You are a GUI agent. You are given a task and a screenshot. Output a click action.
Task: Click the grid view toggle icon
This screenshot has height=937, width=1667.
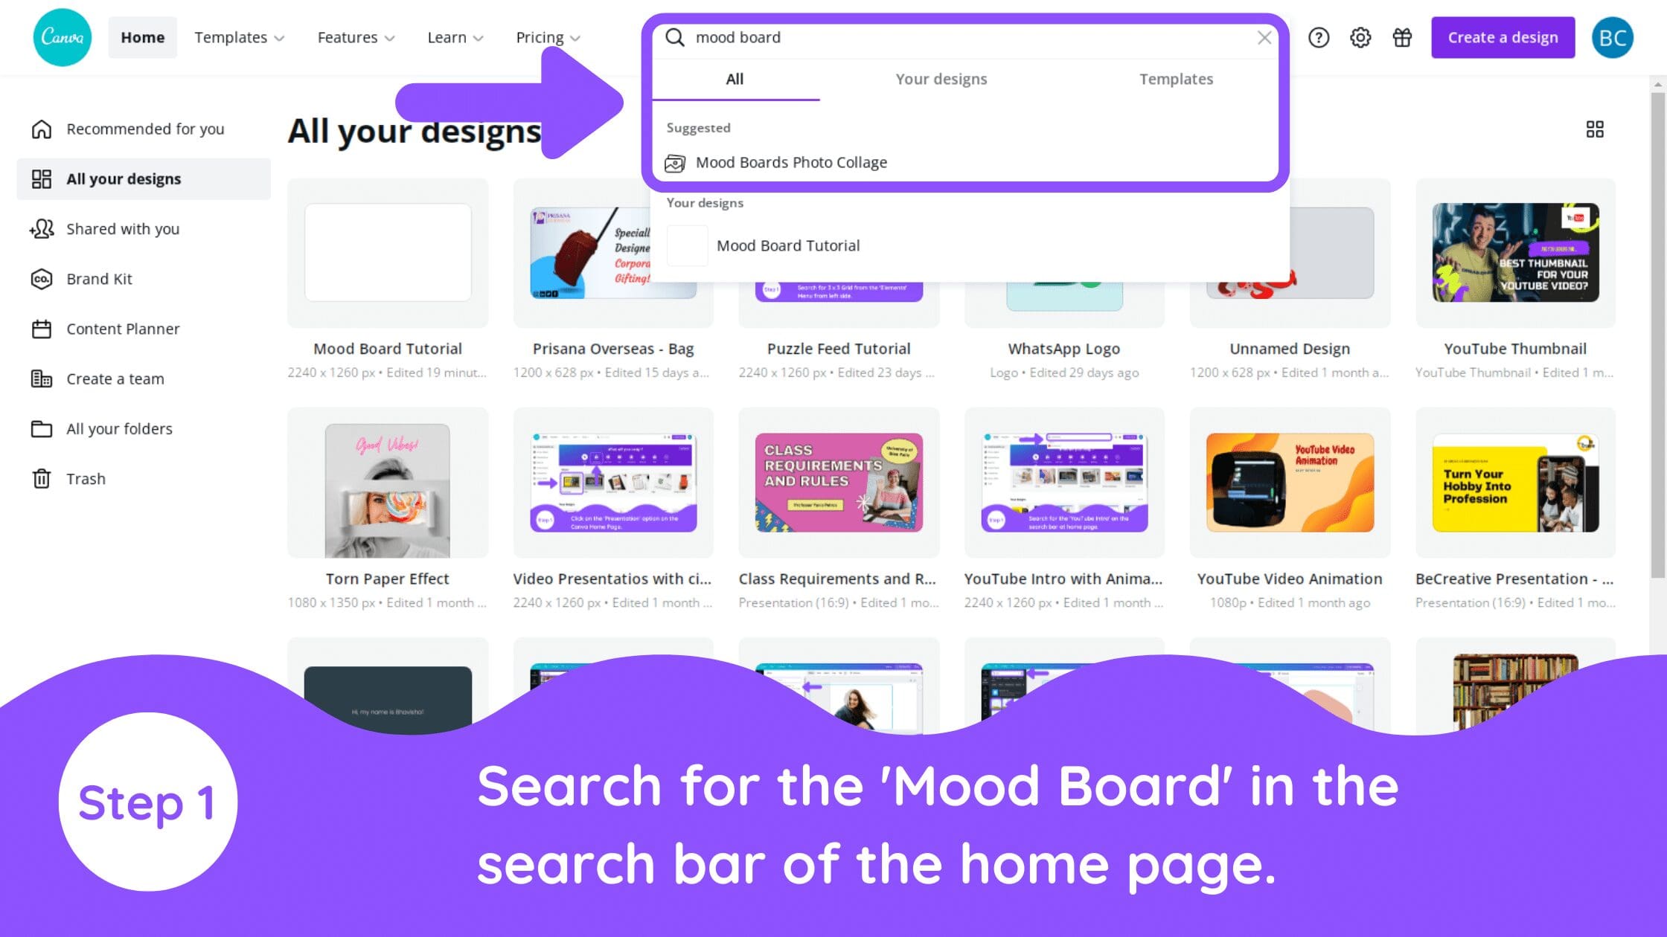(x=1595, y=129)
